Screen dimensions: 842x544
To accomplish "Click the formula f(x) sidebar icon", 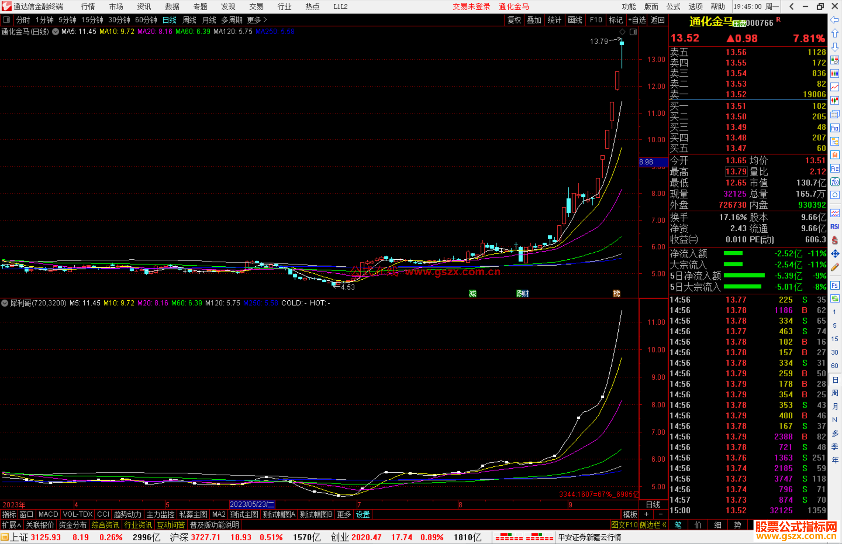I will pos(835,182).
